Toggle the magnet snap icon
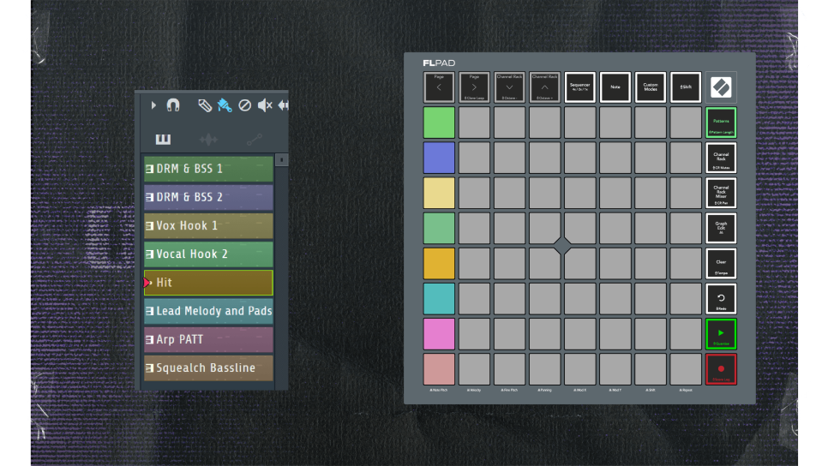 pos(173,105)
